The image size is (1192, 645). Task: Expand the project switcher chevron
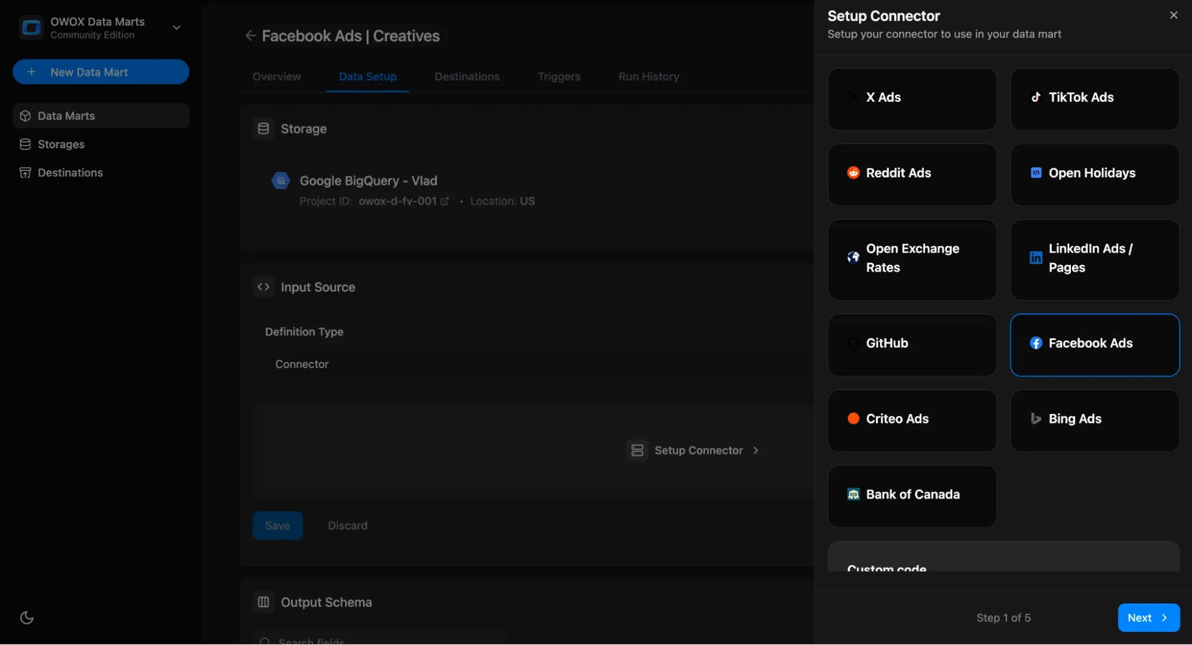pyautogui.click(x=177, y=27)
